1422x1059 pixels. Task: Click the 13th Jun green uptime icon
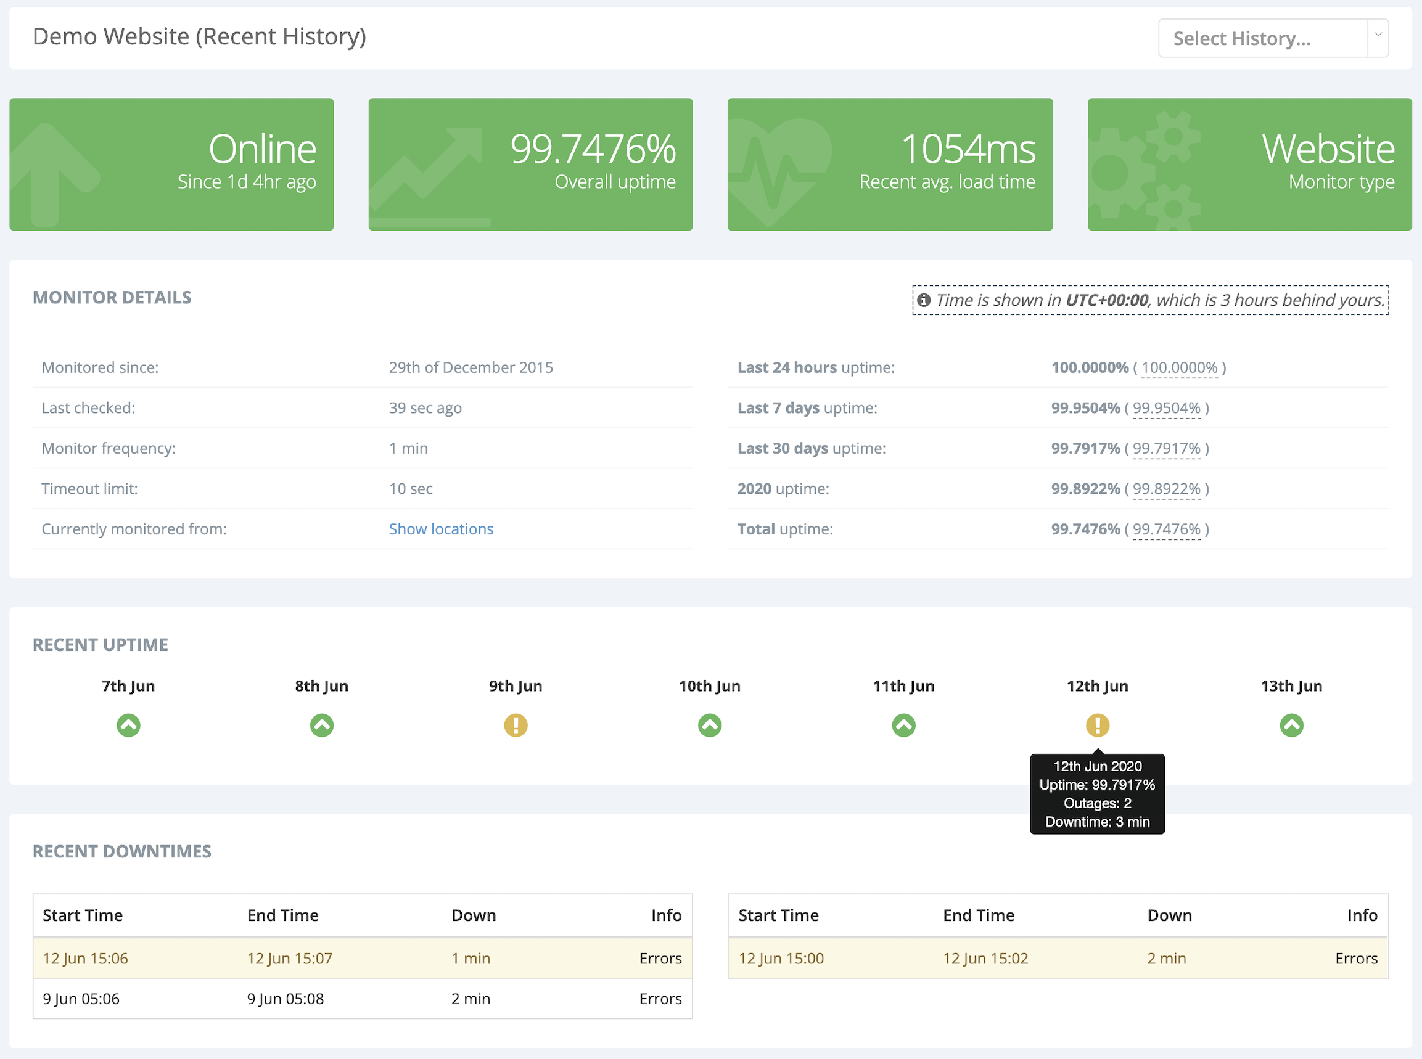[x=1291, y=725]
